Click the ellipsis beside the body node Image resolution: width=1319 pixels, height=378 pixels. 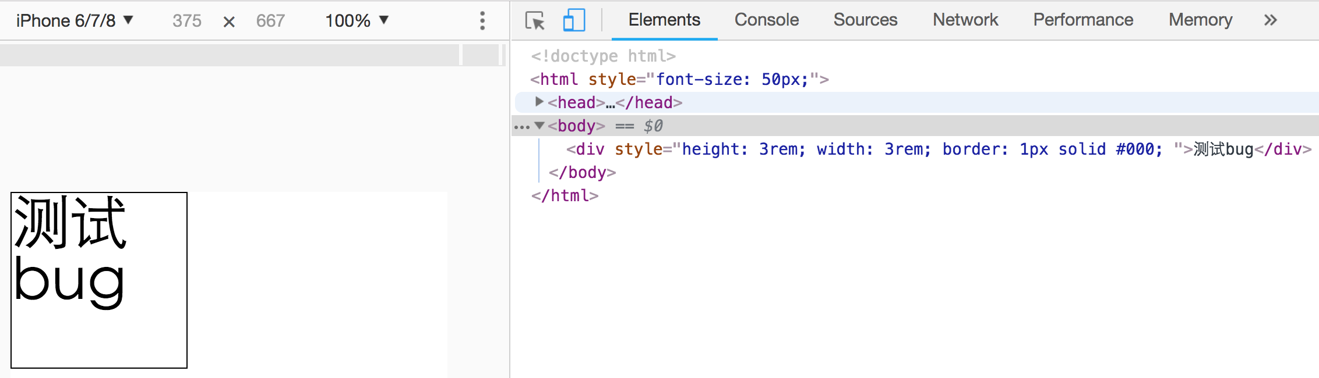pos(522,127)
